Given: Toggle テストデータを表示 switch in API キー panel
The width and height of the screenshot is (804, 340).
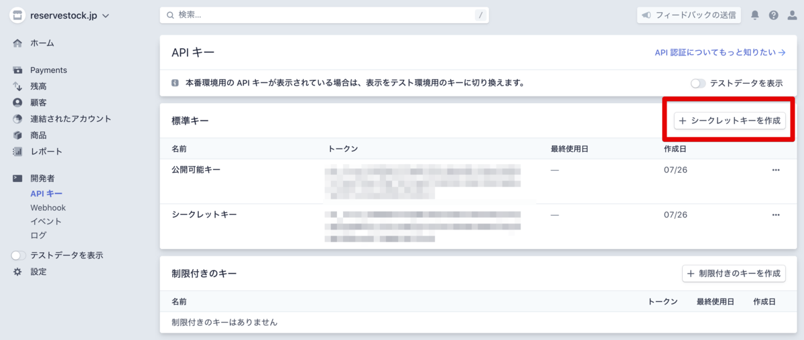Looking at the screenshot, I should (698, 84).
